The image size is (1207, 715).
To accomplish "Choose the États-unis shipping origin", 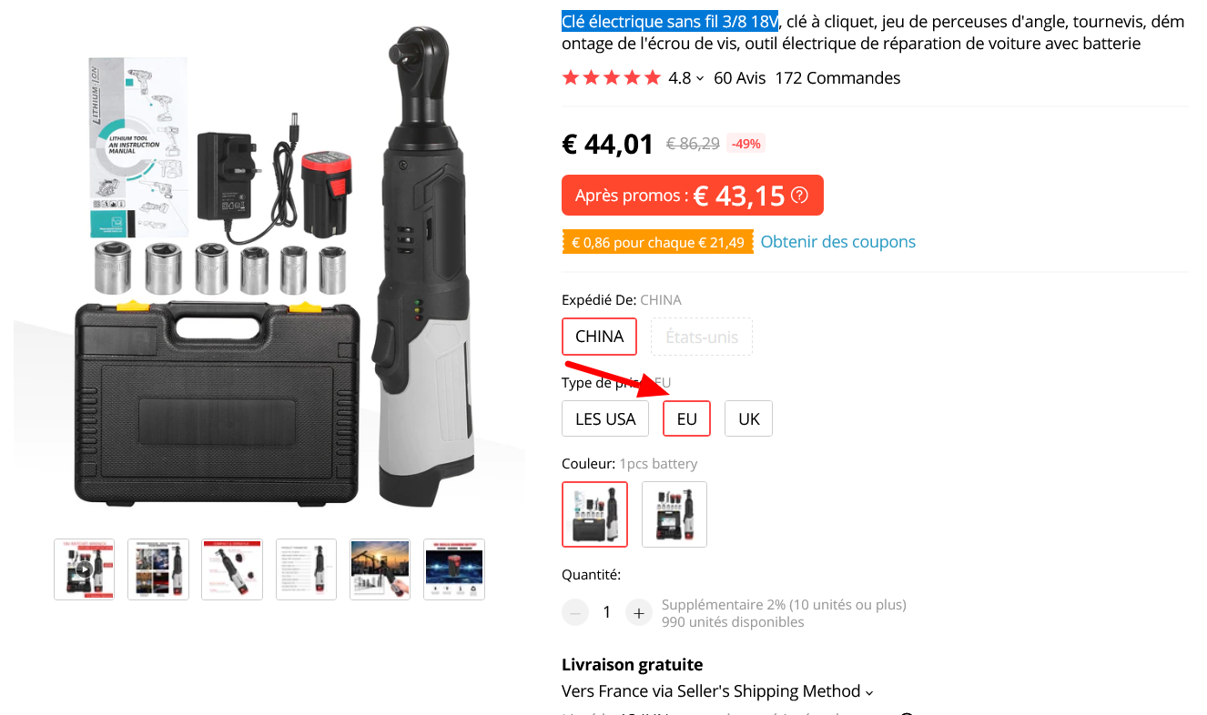I will pos(702,337).
